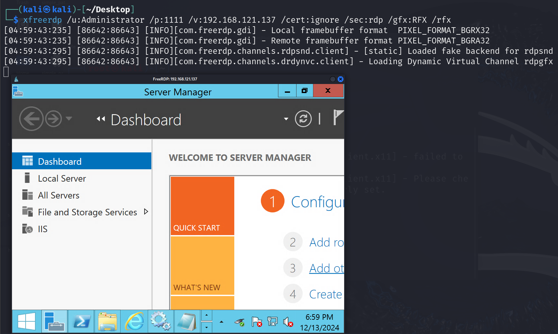Screen dimensions: 558x334
Task: Select IIS in the sidebar
Action: pos(82,229)
